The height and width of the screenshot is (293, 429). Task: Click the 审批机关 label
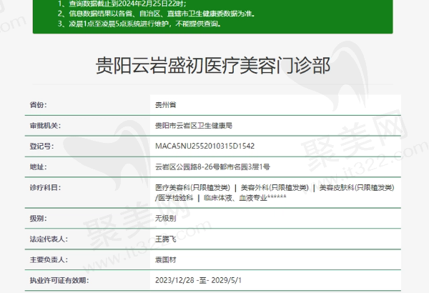[x=45, y=126]
